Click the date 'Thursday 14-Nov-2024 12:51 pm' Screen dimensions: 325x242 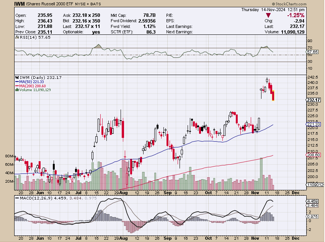[x=273, y=10]
